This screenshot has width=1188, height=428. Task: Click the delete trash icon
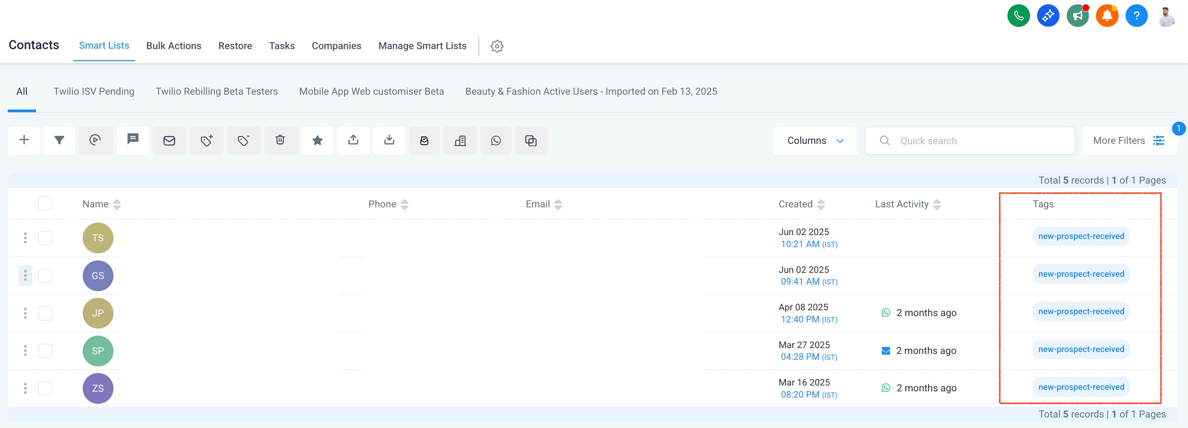click(x=280, y=140)
